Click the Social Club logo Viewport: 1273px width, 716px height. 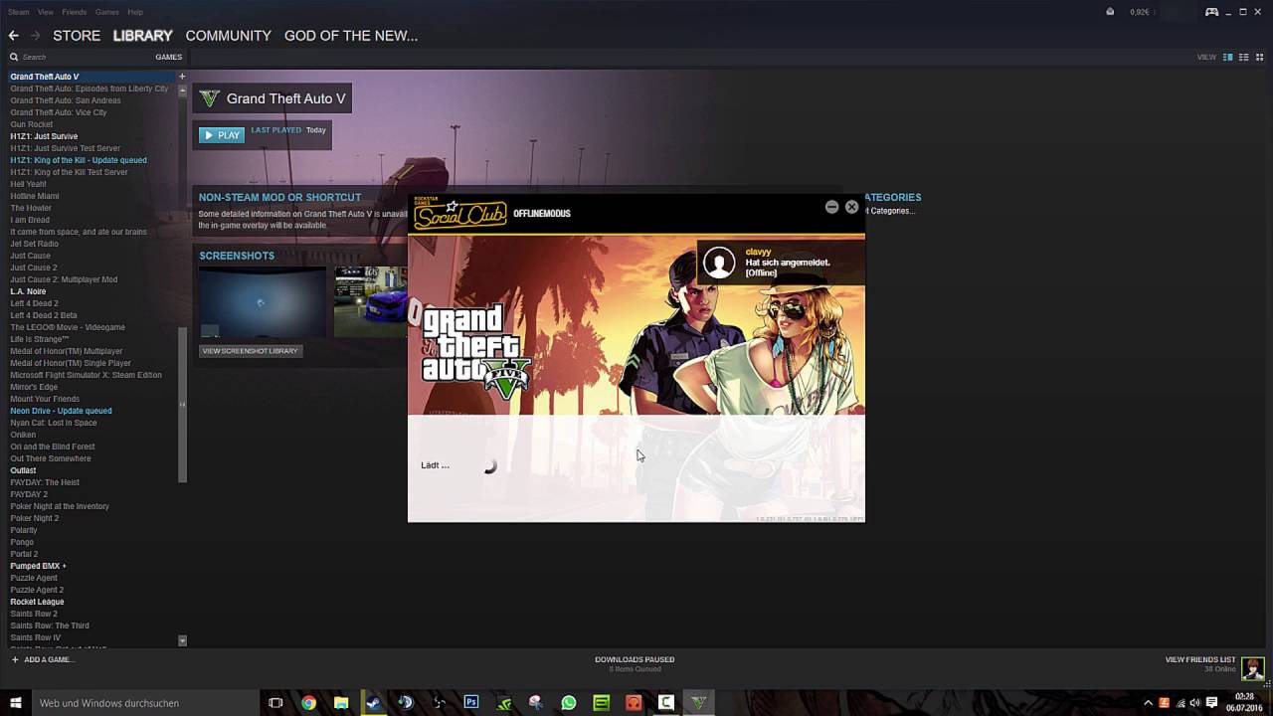pos(460,213)
